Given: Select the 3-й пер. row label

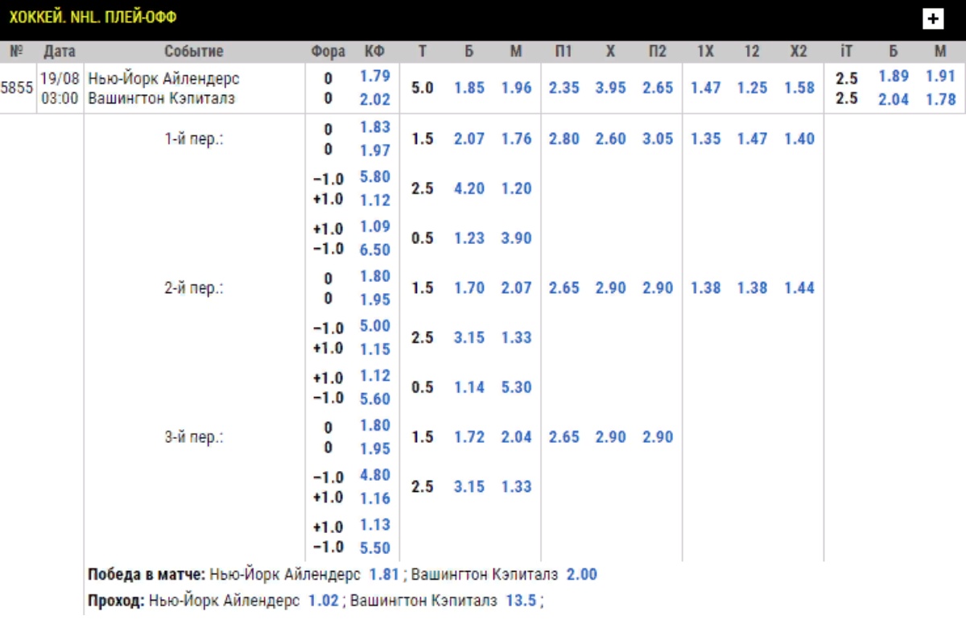Looking at the screenshot, I should pos(194,437).
